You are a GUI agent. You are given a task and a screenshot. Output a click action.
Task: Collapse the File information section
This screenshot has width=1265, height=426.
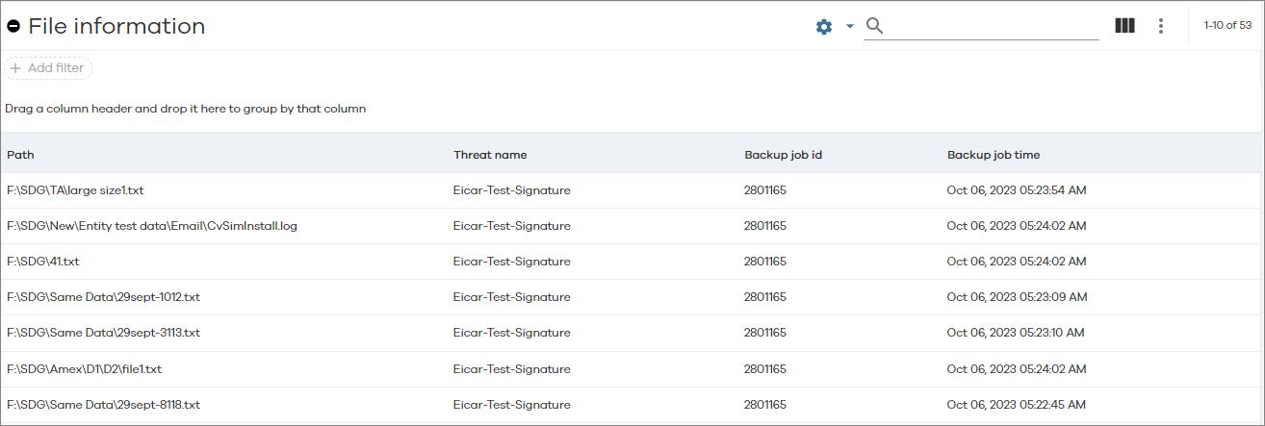13,27
